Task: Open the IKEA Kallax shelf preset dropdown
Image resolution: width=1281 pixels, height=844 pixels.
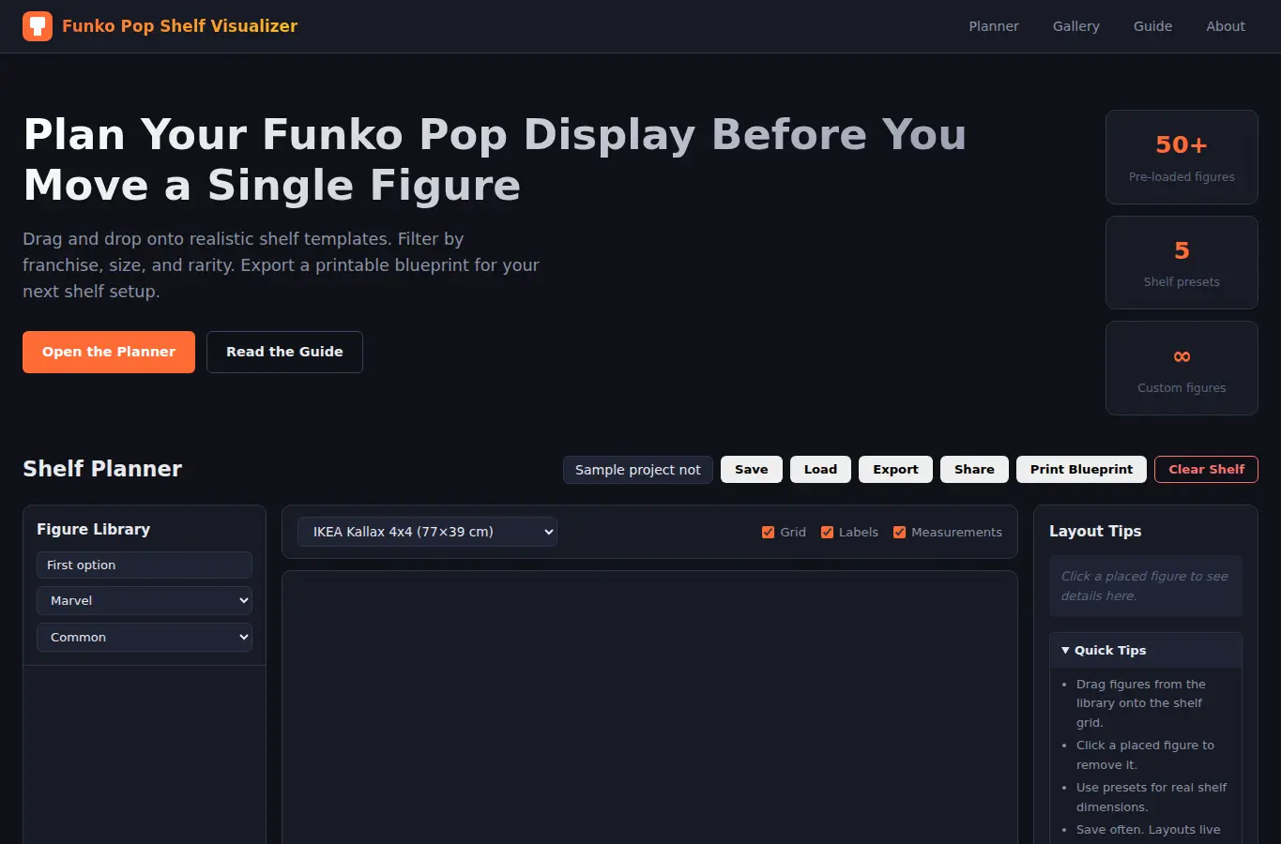Action: (427, 532)
